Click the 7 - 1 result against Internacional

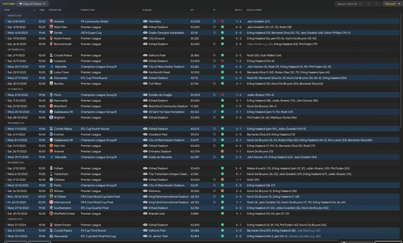(x=238, y=202)
